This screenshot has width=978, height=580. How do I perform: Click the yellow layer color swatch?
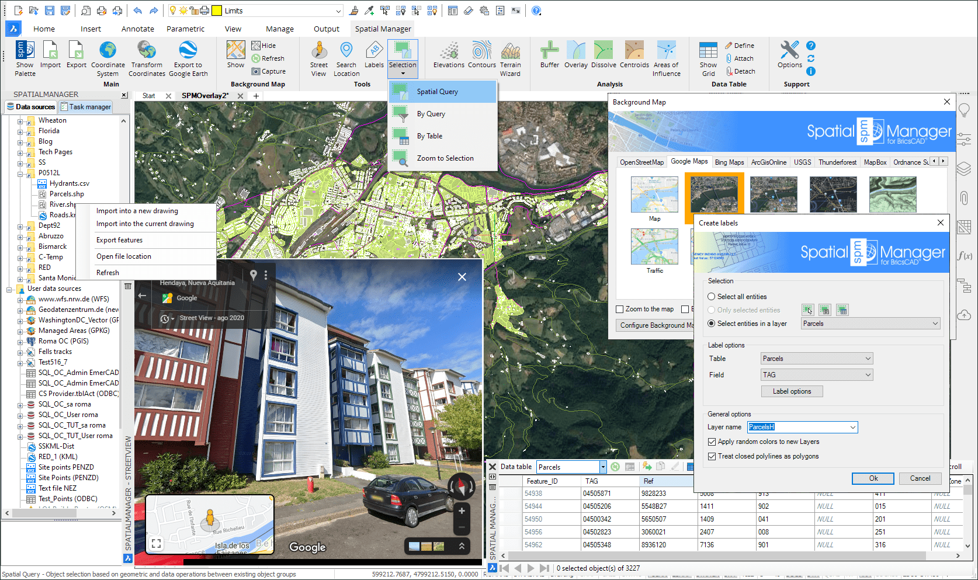217,11
